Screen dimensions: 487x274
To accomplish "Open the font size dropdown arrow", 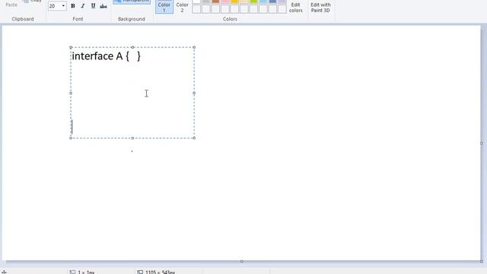I will tap(63, 6).
